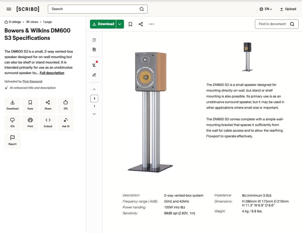The image size is (302, 233).
Task: Click the Ask AI tile
Action: pos(66,123)
